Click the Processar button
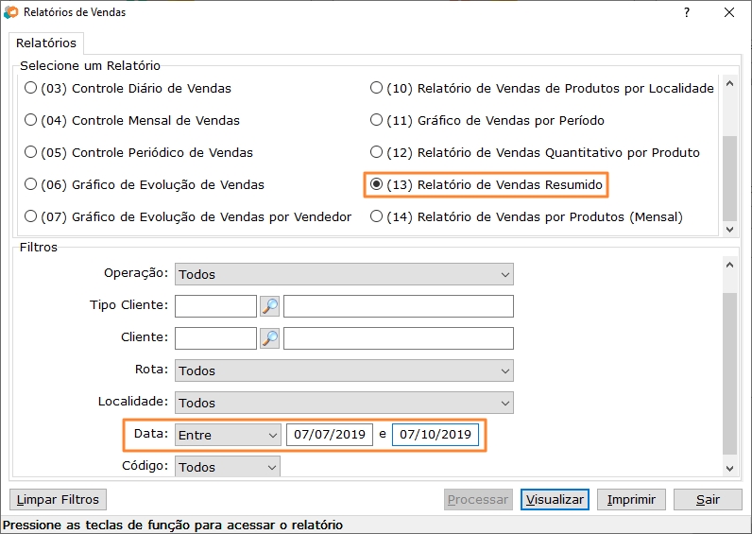This screenshot has height=534, width=752. (478, 499)
